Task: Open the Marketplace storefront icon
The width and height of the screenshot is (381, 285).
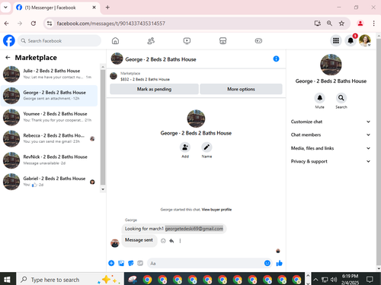Action: click(x=223, y=41)
